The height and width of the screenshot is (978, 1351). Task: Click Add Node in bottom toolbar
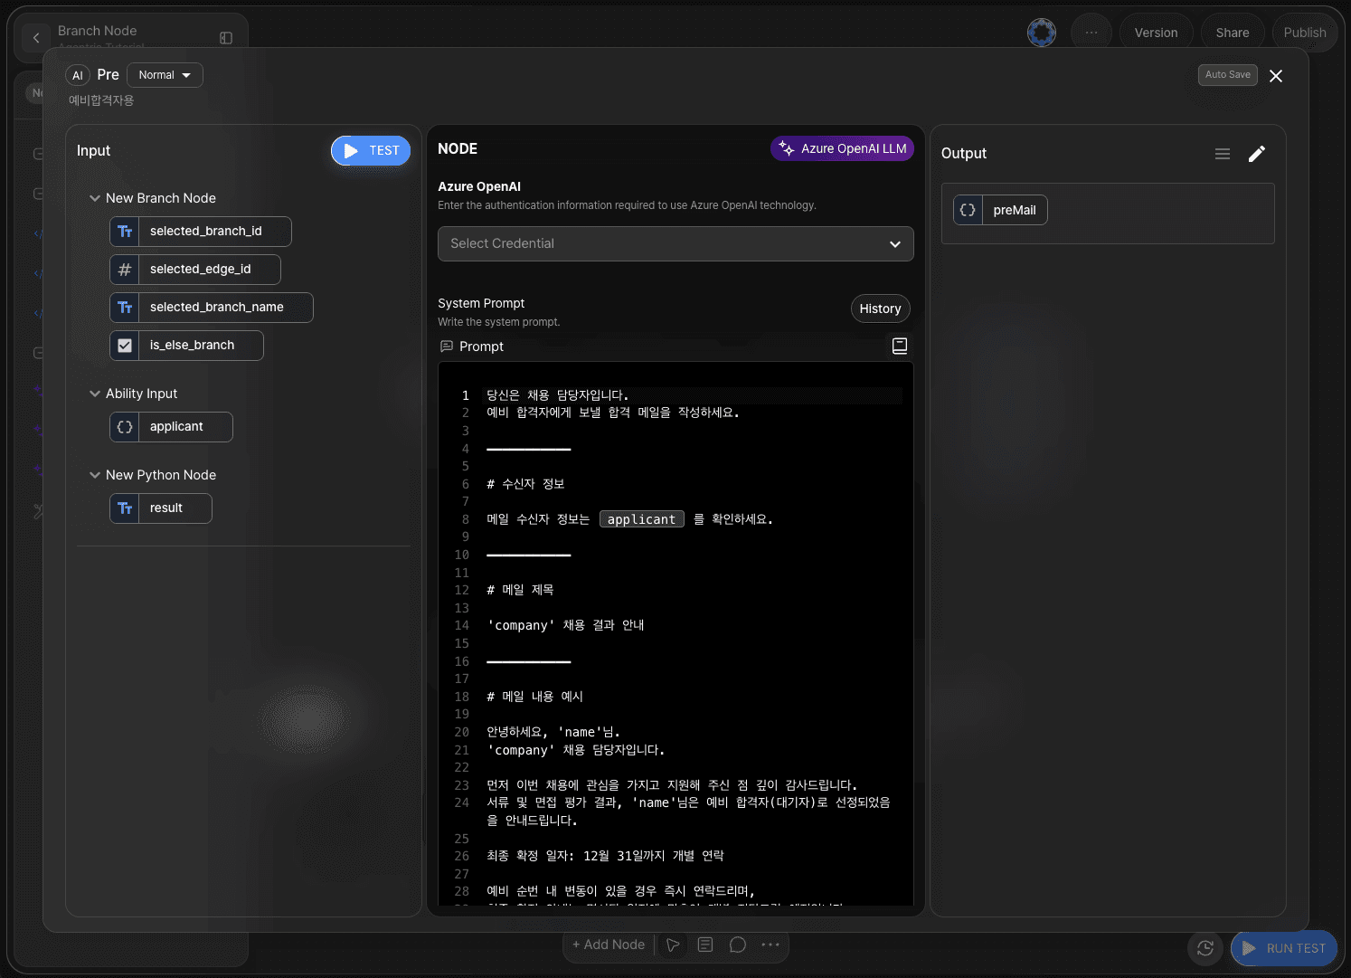point(609,945)
